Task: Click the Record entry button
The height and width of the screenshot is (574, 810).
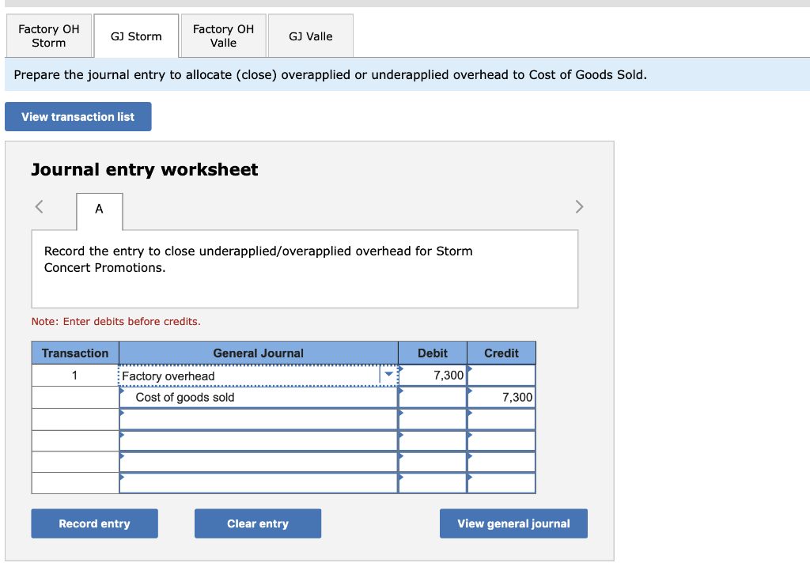Action: pos(94,523)
